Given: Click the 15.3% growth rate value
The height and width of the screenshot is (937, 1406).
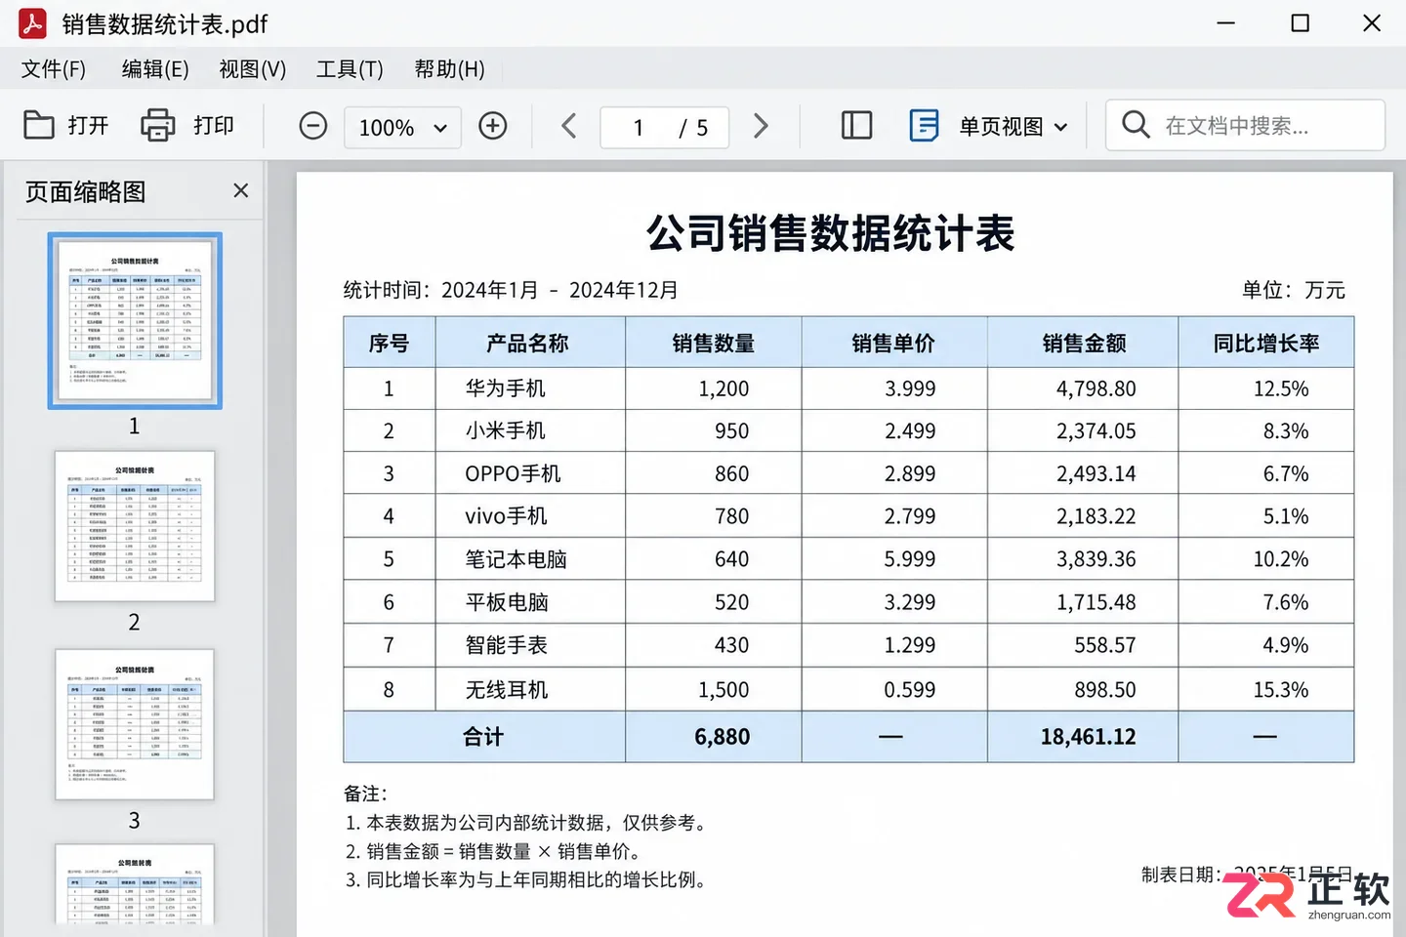Looking at the screenshot, I should point(1281,690).
